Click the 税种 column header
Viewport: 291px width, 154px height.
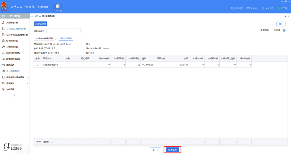tap(148, 58)
